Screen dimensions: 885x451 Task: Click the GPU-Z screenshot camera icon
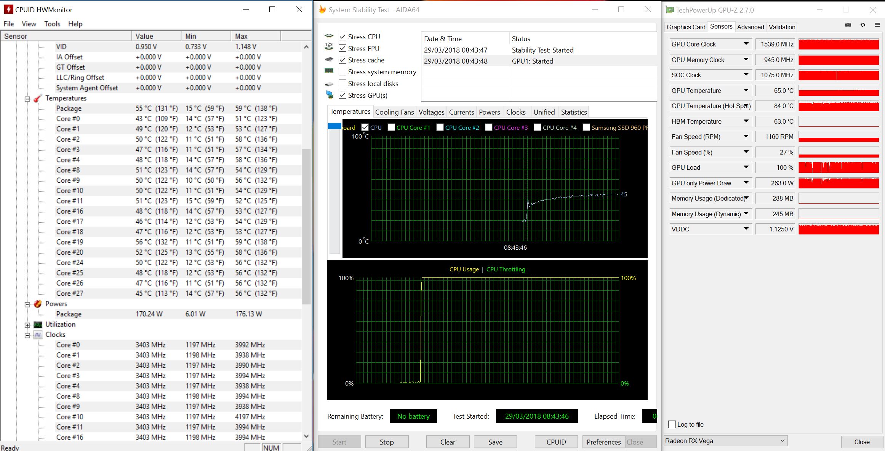(848, 25)
